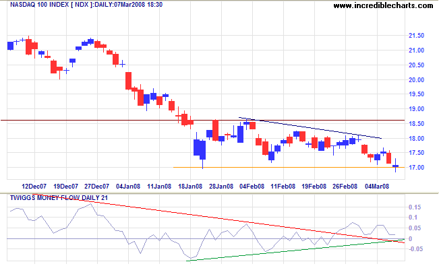The height and width of the screenshot is (266, 439).
Task: Click the 11Jan08 date label
Action: 159,187
